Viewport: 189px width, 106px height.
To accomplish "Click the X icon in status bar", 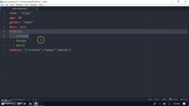I will [6, 100].
